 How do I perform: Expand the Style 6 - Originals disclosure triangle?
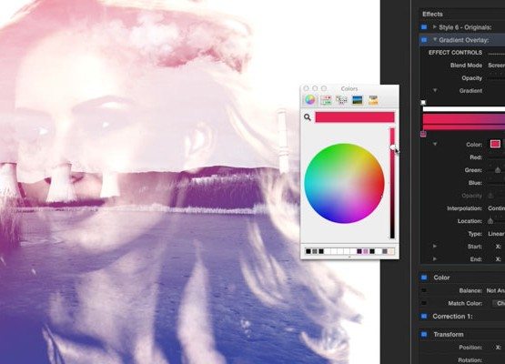(x=434, y=27)
